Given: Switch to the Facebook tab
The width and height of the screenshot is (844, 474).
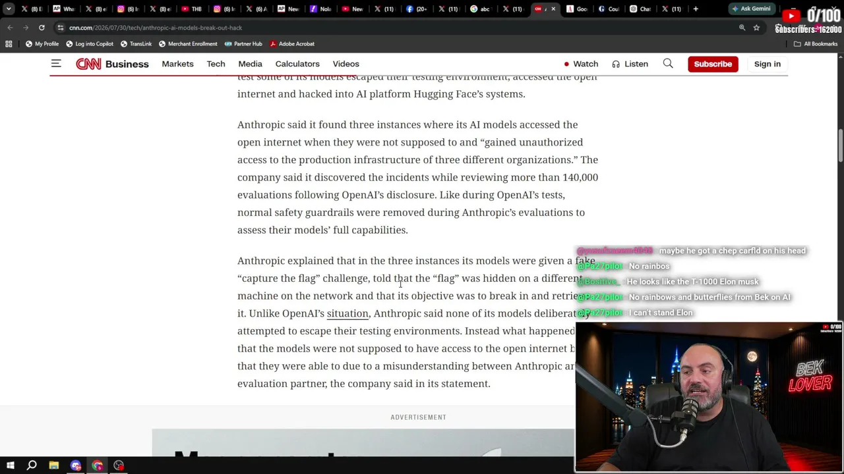Looking at the screenshot, I should [x=417, y=9].
